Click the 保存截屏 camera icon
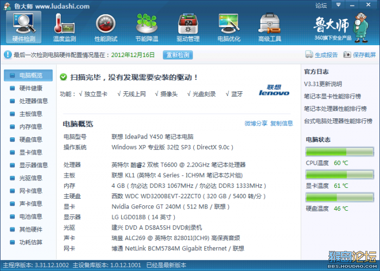380x271 pixels. 347,54
